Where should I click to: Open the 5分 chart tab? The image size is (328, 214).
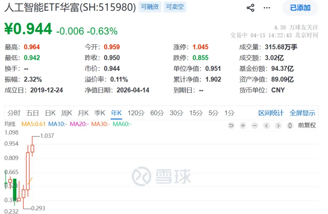point(213,113)
